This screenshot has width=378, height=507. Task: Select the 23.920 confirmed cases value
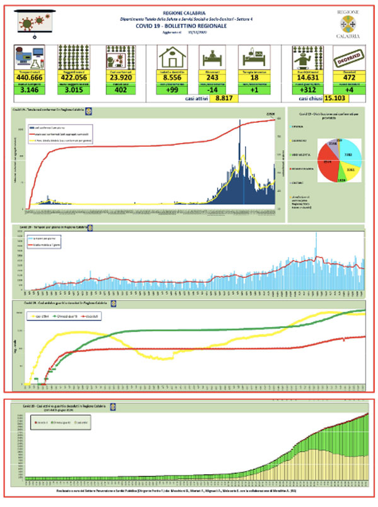(x=120, y=77)
